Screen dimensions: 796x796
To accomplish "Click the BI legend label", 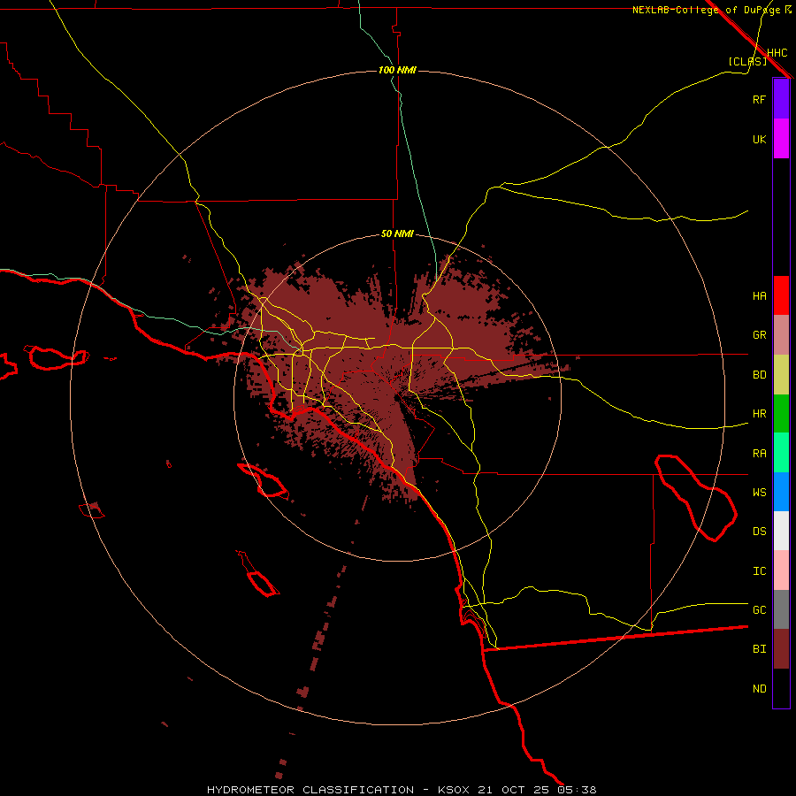I will coord(760,649).
